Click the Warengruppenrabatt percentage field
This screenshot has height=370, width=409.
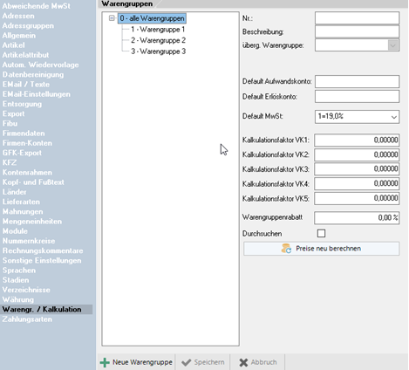[357, 218]
